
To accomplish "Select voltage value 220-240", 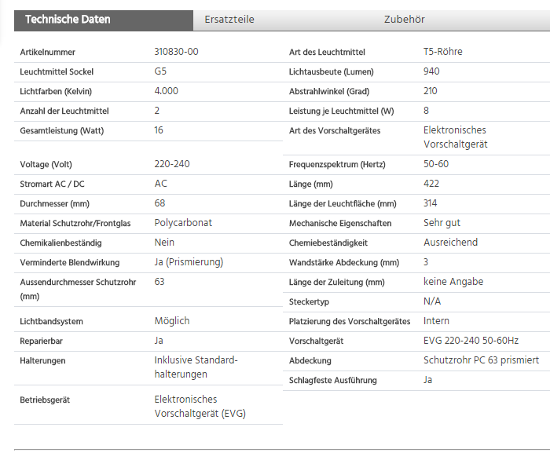I will pos(172,164).
